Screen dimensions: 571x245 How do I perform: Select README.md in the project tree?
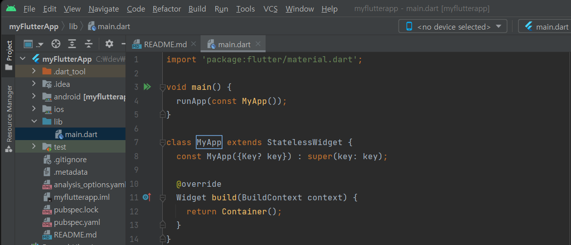[70, 235]
